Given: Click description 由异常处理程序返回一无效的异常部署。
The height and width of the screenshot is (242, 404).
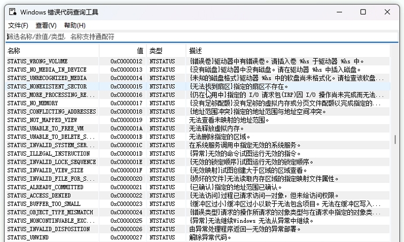Looking at the screenshot, I should point(245,229).
